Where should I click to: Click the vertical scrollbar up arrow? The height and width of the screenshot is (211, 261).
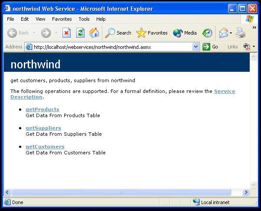click(254, 57)
